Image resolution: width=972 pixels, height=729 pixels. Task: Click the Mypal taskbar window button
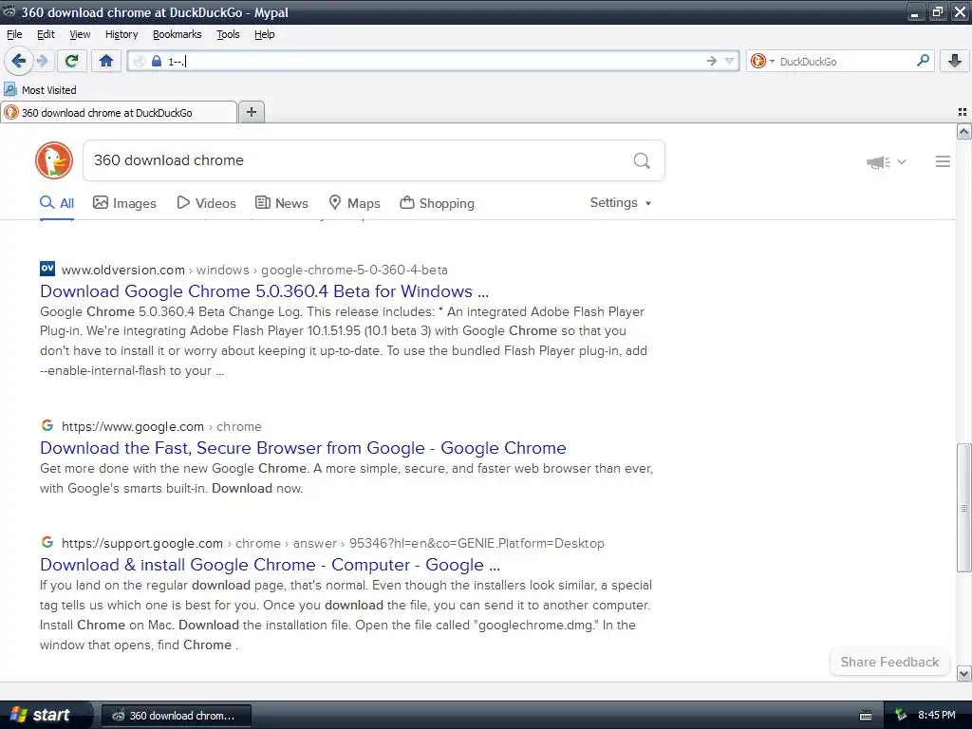[176, 716]
